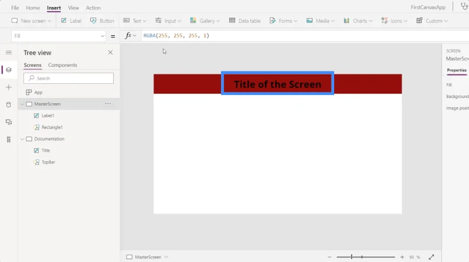Viewport: 469px width, 262px height.
Task: Select Rectangle1 in tree view
Action: click(x=52, y=127)
